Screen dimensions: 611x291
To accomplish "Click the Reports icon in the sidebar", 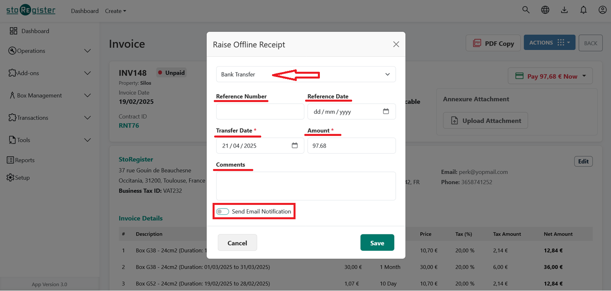I will coord(11,160).
